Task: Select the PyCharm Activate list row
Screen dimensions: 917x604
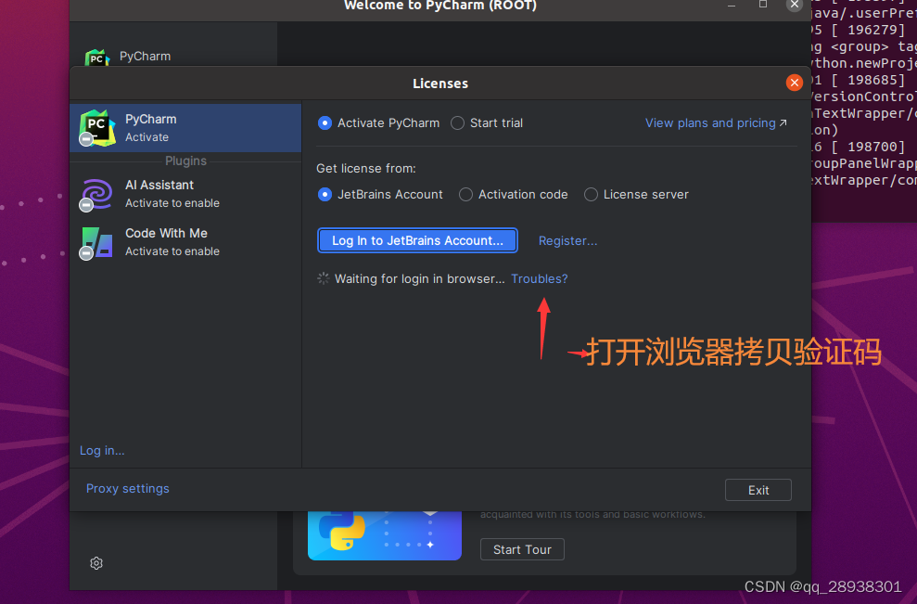Action: [x=185, y=128]
